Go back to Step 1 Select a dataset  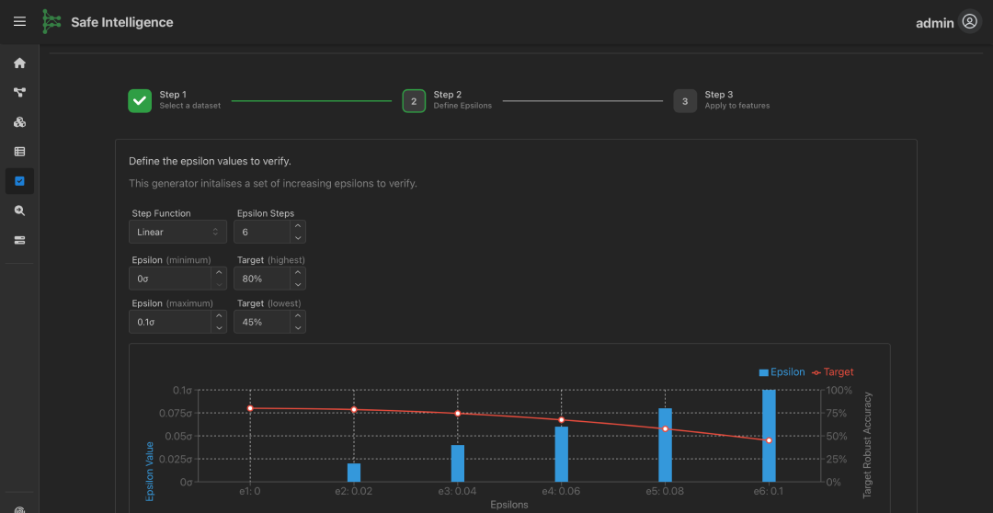pyautogui.click(x=140, y=101)
